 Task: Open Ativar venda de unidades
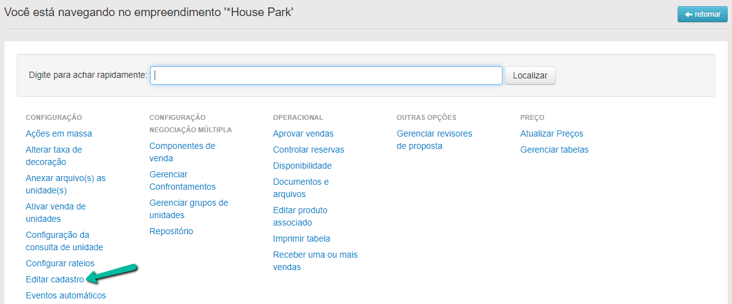(56, 213)
